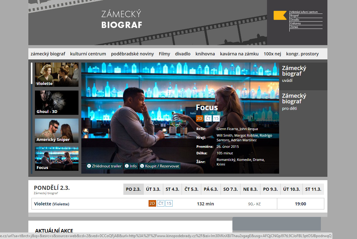Image resolution: width=357 pixels, height=239 pixels.
Task: Select the PO 9.3. date tab
Action: point(270,189)
